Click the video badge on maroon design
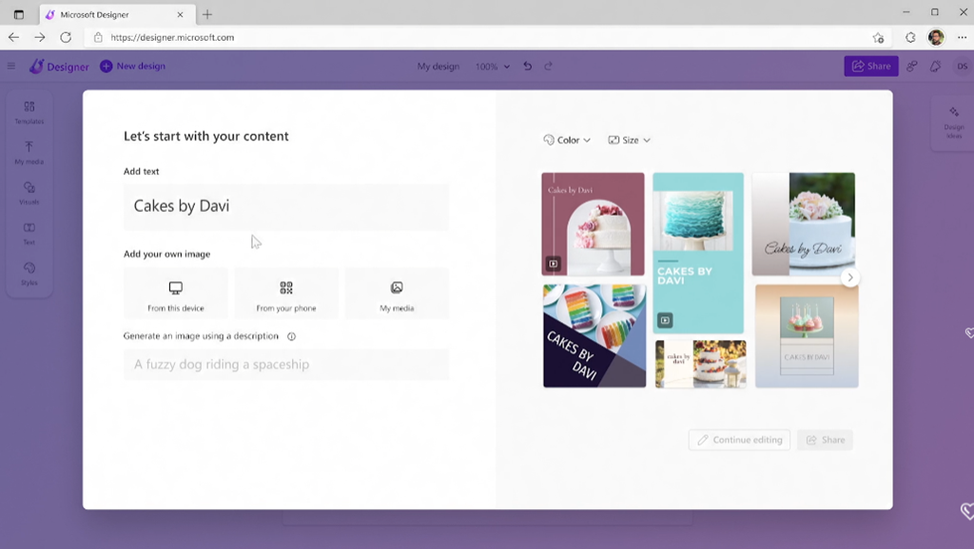The height and width of the screenshot is (549, 974). (x=553, y=264)
